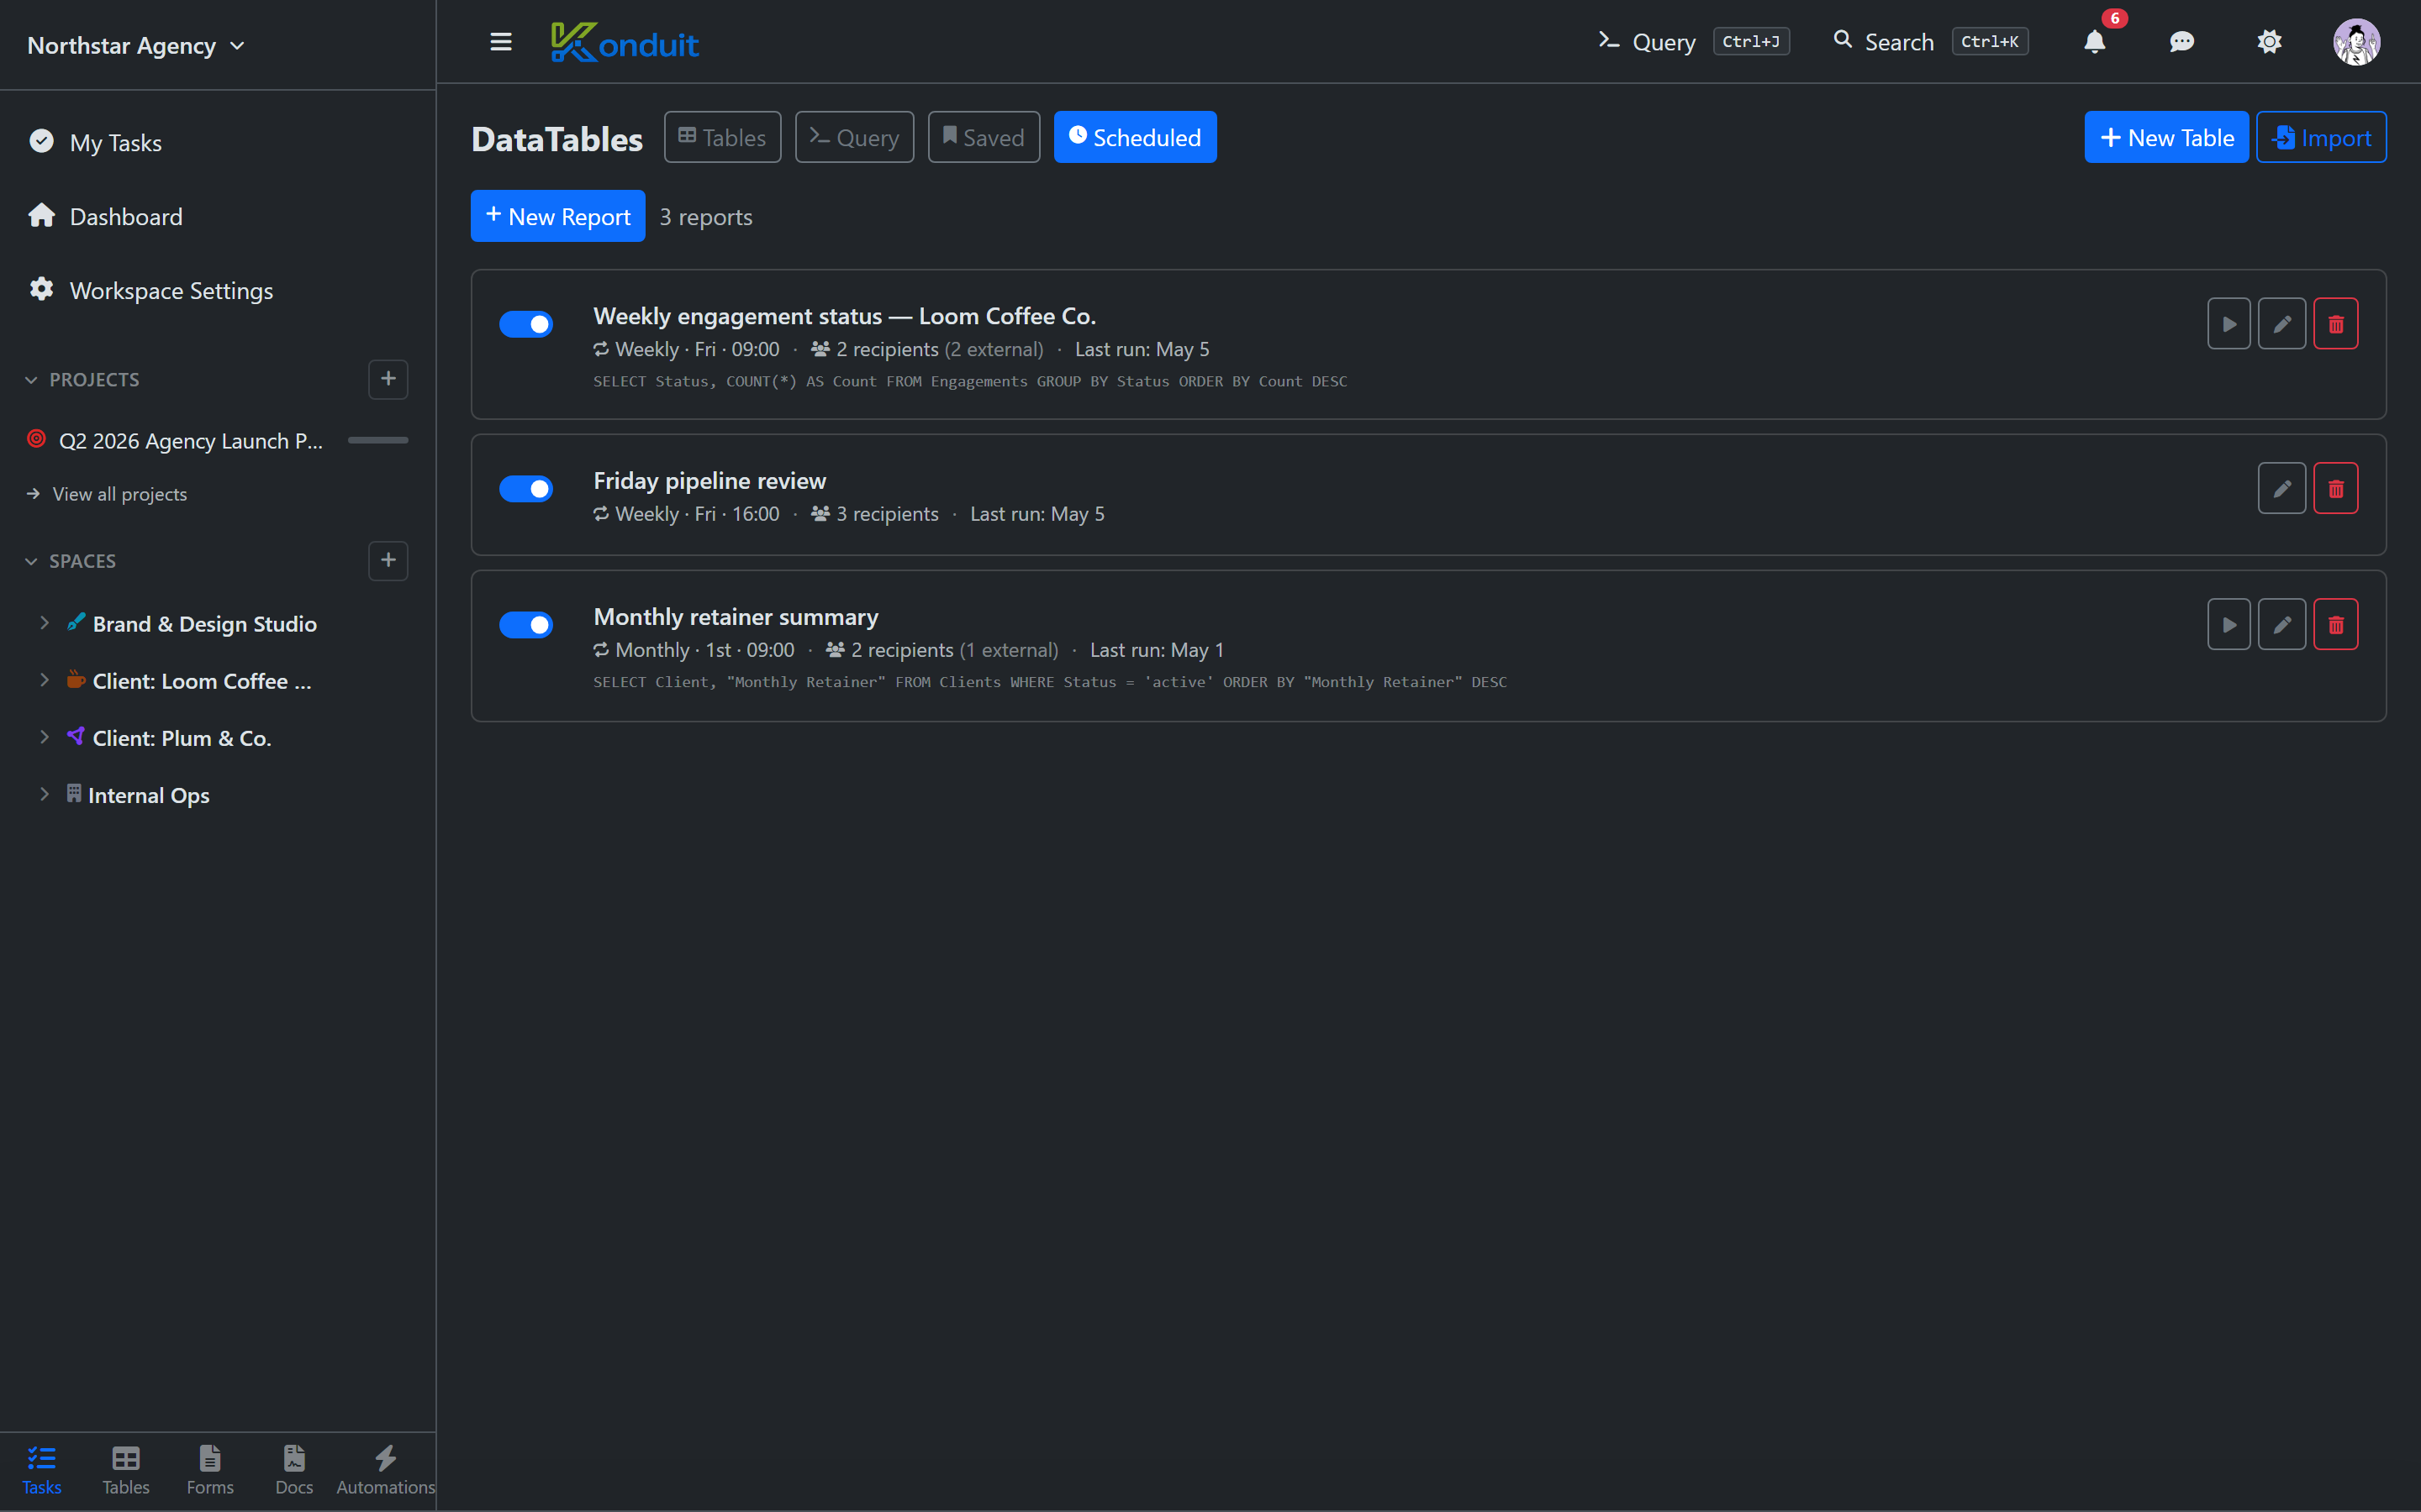Open Workspace Settings
Image resolution: width=2421 pixels, height=1512 pixels.
pos(151,290)
